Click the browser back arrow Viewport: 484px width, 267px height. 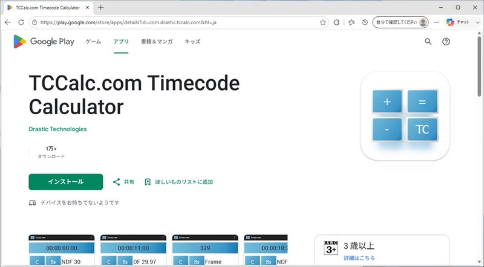point(8,22)
